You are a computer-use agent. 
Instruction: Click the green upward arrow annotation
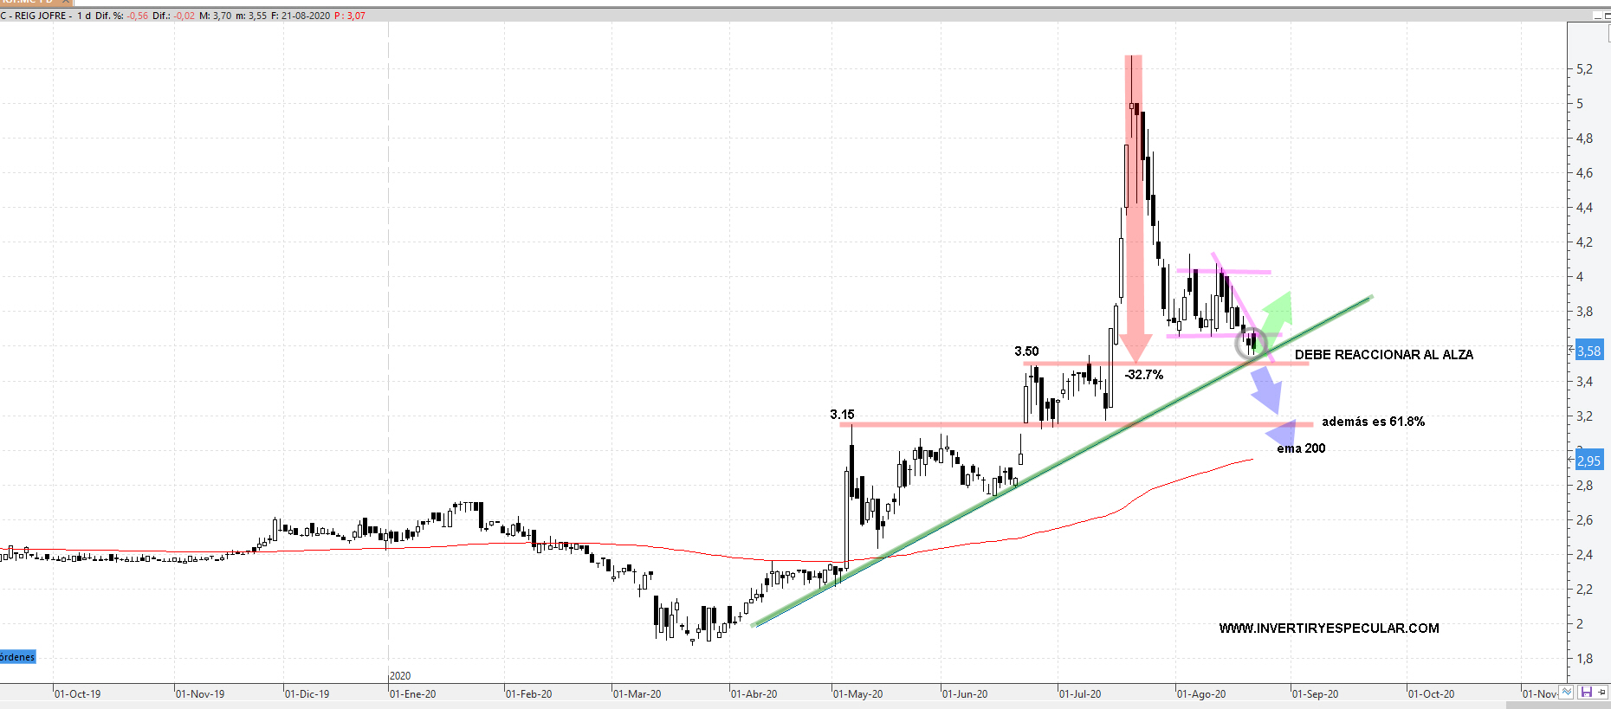(x=1278, y=310)
